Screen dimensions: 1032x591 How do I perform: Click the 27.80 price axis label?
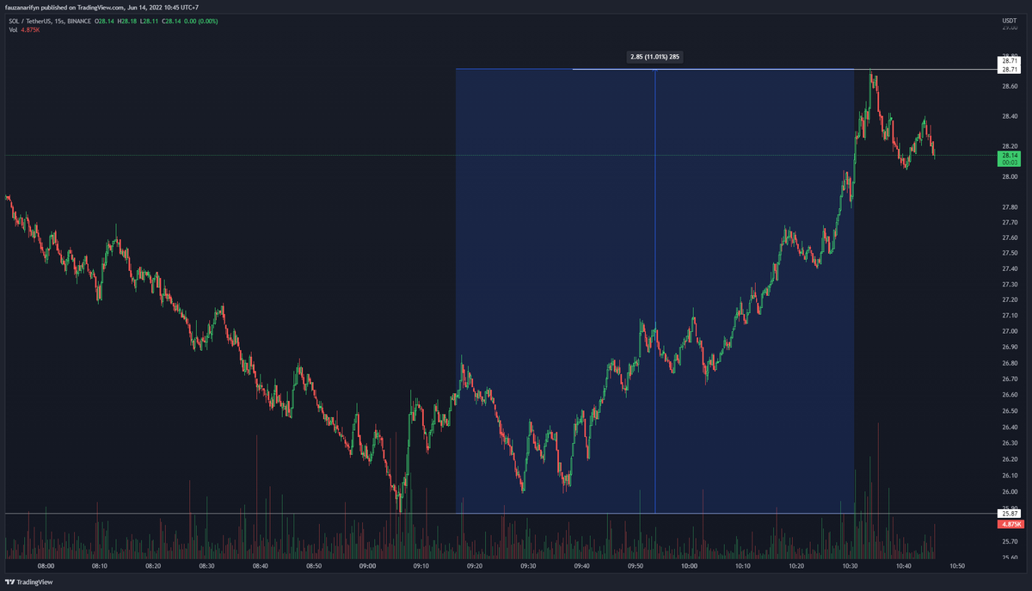click(x=1010, y=207)
